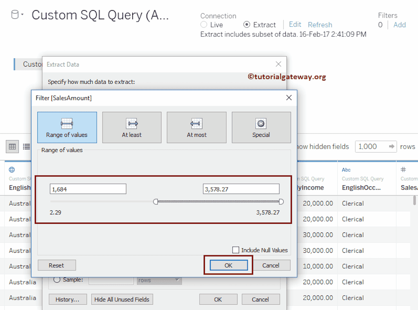Click the maximum value field showing 3,578.27
Image resolution: width=418 pixels, height=310 pixels.
(241, 189)
